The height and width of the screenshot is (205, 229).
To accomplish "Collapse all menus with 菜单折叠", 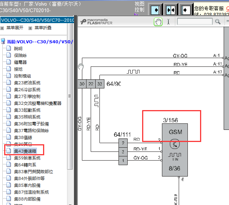I will (x=43, y=28).
